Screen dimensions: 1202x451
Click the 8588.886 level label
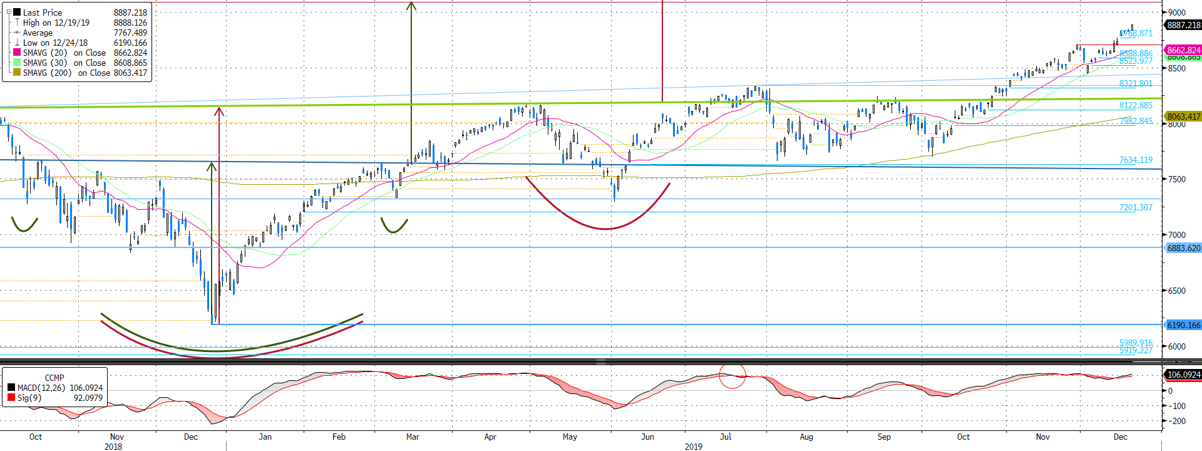coord(1136,53)
